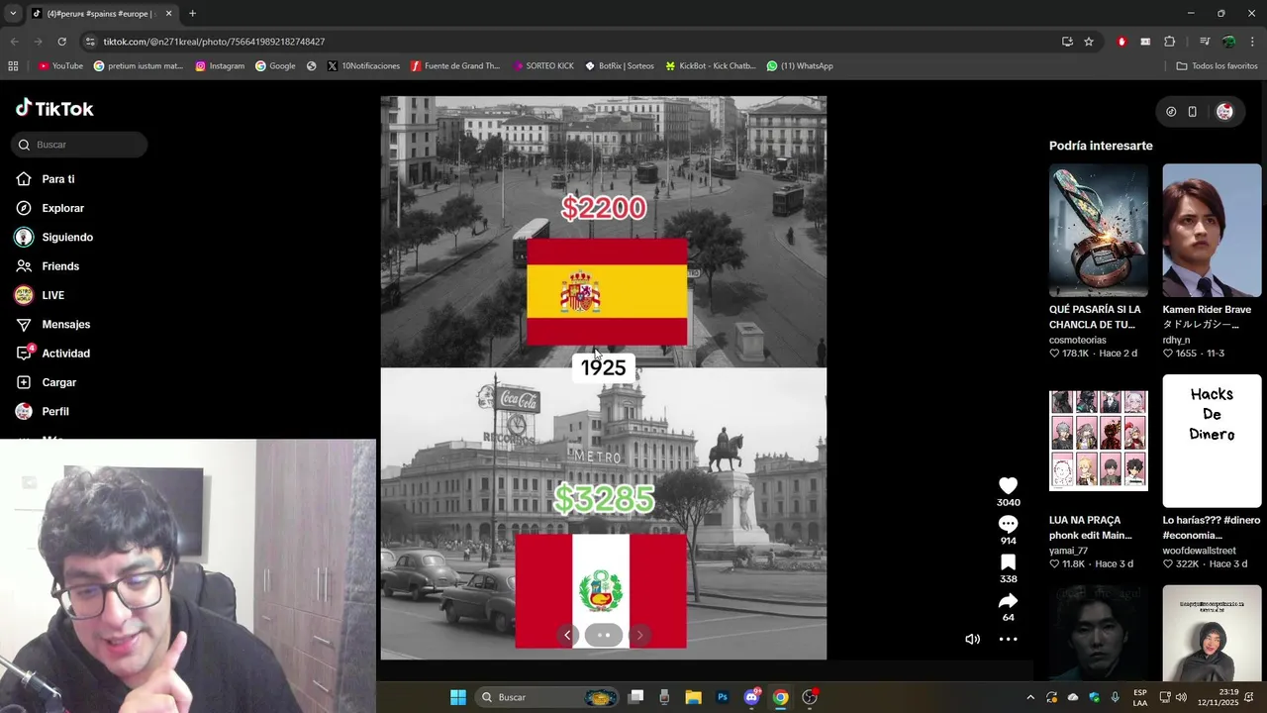Bookmark page with star icon
Viewport: 1267px width, 713px height.
tap(1089, 42)
